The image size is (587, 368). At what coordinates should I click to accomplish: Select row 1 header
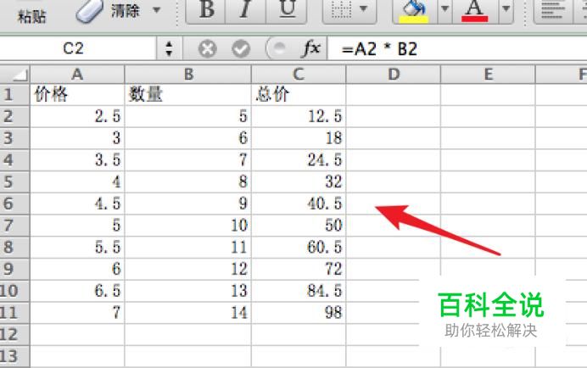coord(14,94)
